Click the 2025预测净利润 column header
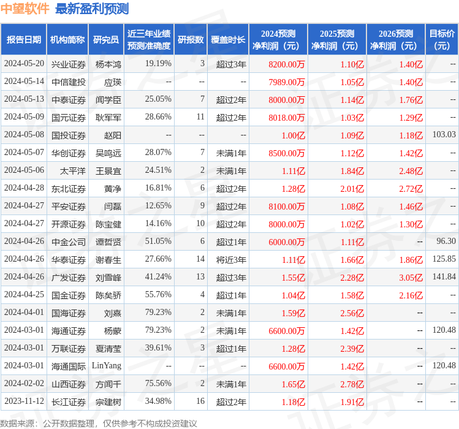This screenshot has width=459, height=429. click(337, 40)
